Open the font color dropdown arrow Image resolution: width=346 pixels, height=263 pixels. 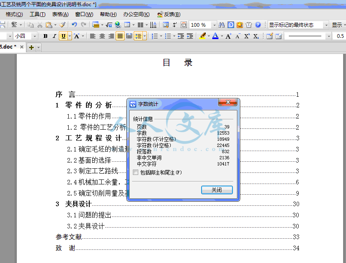(x=222, y=36)
